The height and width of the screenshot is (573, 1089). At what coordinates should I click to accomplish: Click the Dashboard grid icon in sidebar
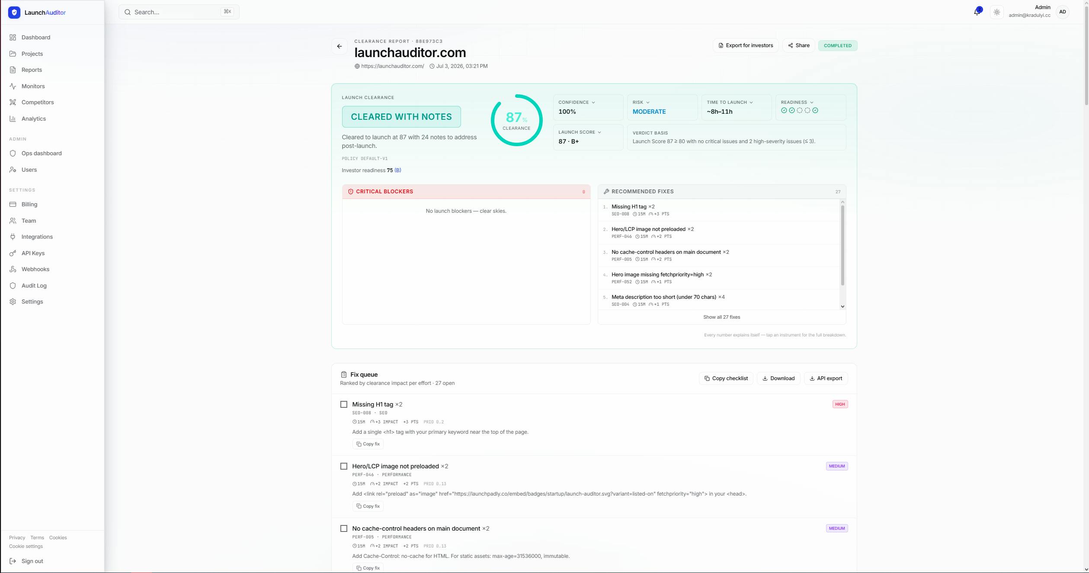pyautogui.click(x=13, y=38)
